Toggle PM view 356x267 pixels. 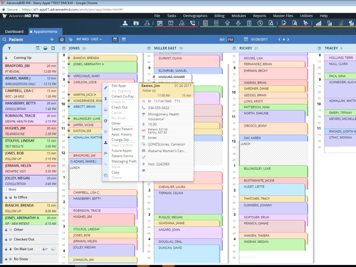230,40
